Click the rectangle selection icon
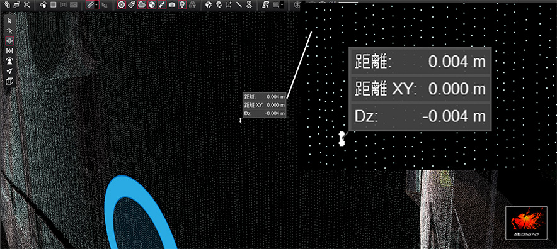The width and height of the screenshot is (557, 249). (275, 5)
